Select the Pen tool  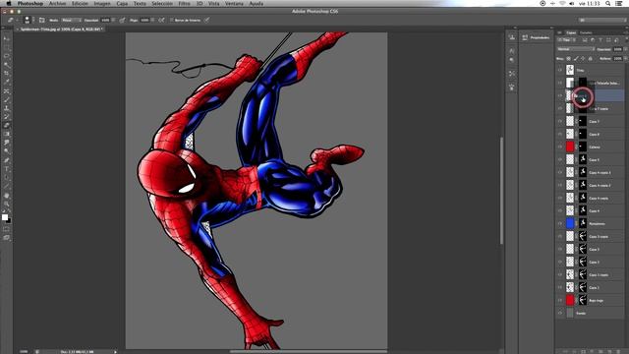pyautogui.click(x=7, y=160)
